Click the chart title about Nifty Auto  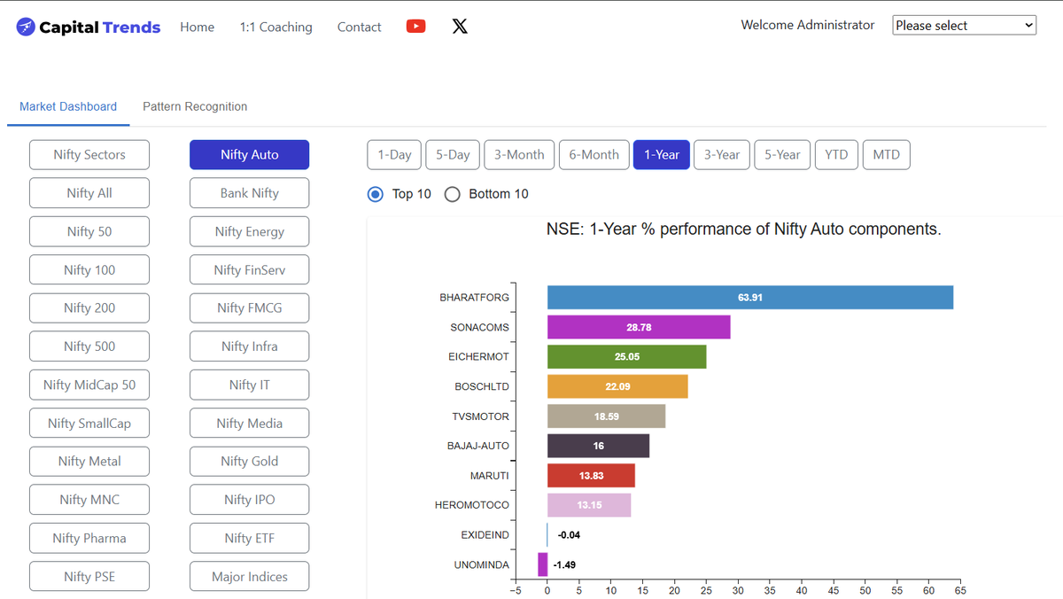click(x=744, y=229)
